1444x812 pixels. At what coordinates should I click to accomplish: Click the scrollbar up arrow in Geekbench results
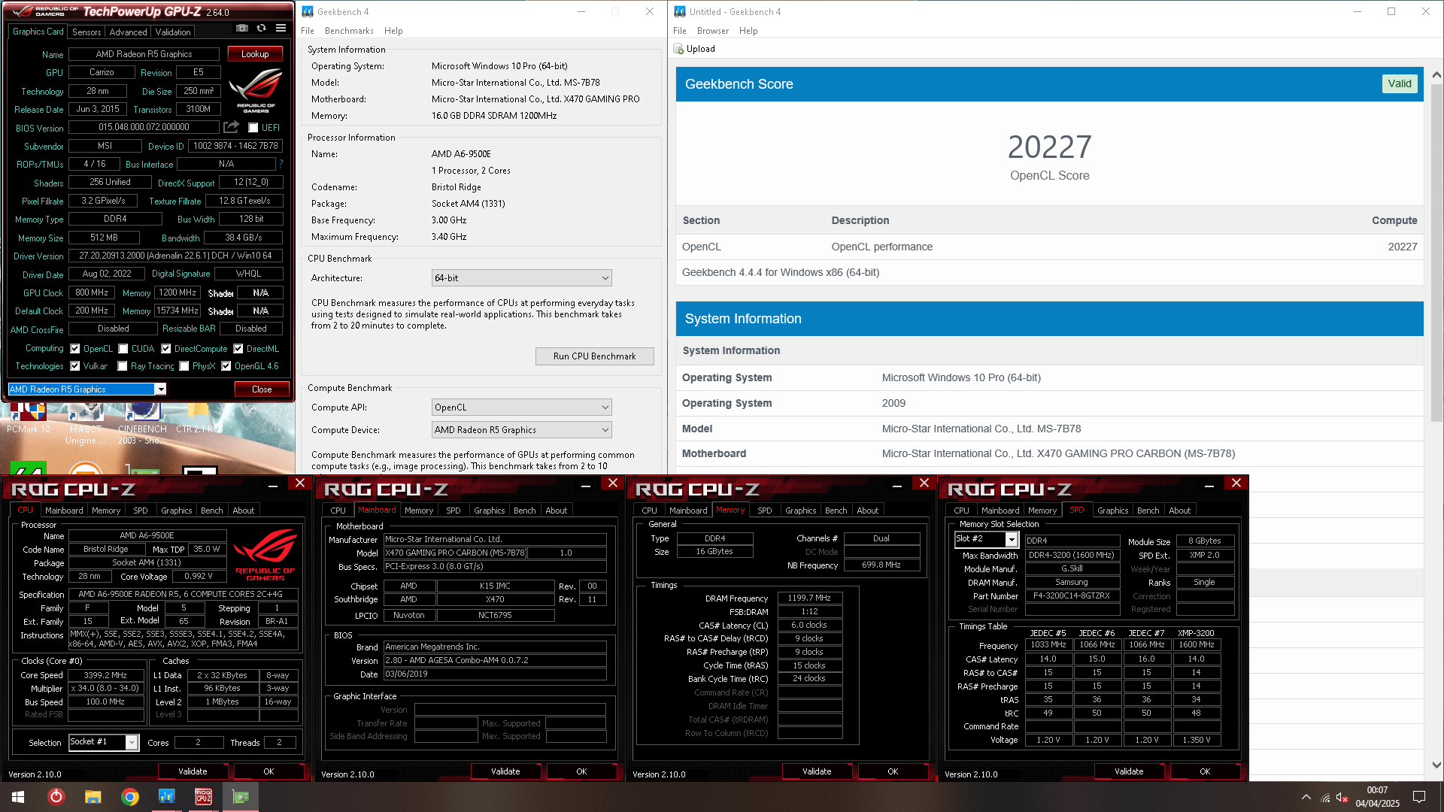[1436, 74]
